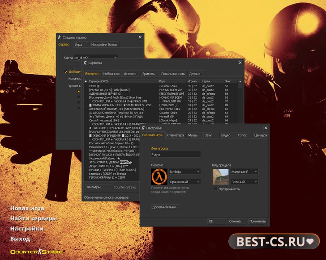Select the Своя Атмосфера [18+] server row
Screen dimensions: 326x260
tap(161, 120)
